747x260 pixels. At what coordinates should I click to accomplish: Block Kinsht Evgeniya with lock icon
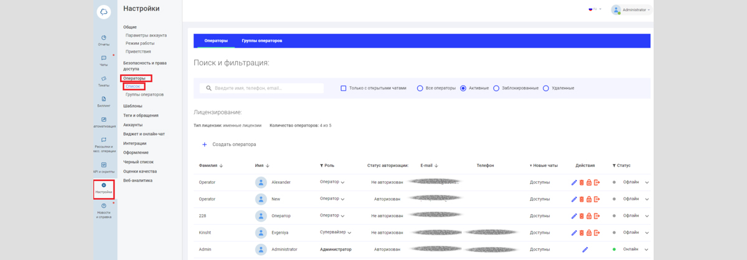[589, 233]
